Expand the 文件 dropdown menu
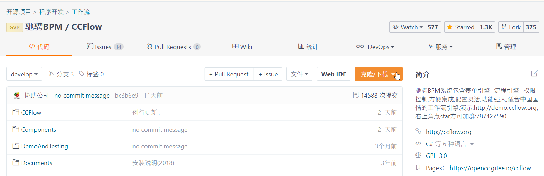544x176 pixels. coord(299,74)
